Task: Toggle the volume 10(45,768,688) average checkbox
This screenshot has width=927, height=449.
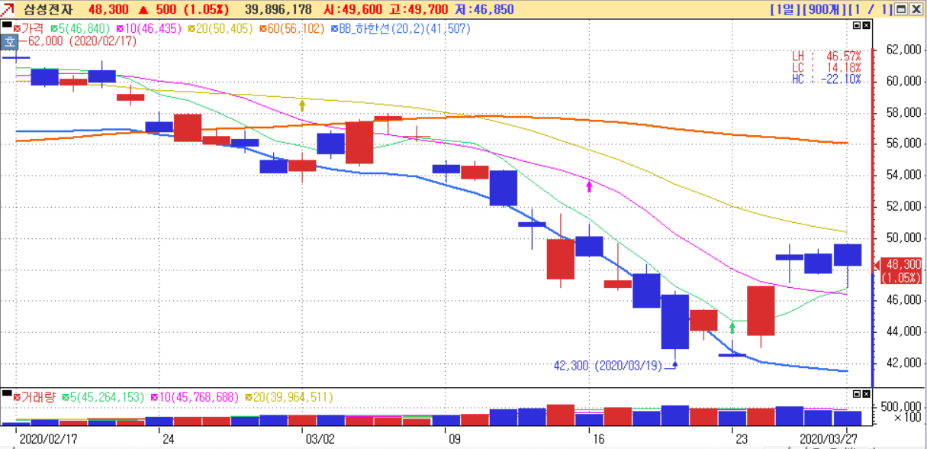Action: click(154, 397)
